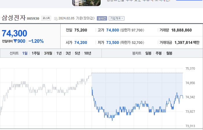Screen dimensions: 203x130
Task: Click the ad banner thumbnail image
Action: pyautogui.click(x=86, y=3)
